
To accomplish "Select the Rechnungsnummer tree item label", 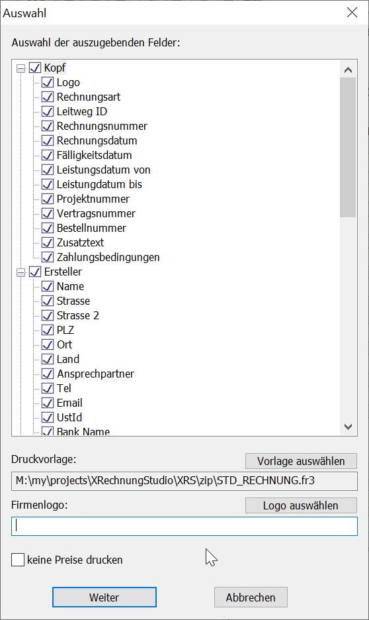I will pyautogui.click(x=102, y=126).
